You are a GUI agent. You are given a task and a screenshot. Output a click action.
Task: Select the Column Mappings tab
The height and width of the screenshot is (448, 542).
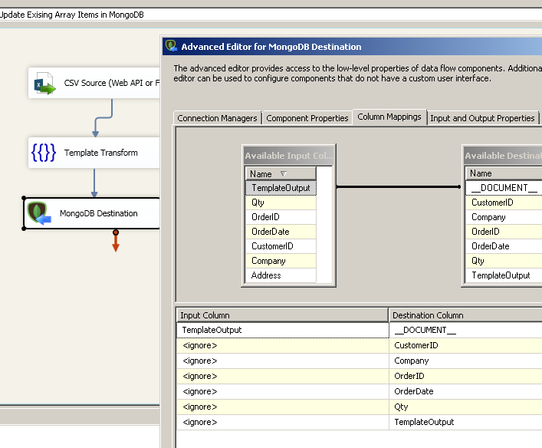pos(389,117)
